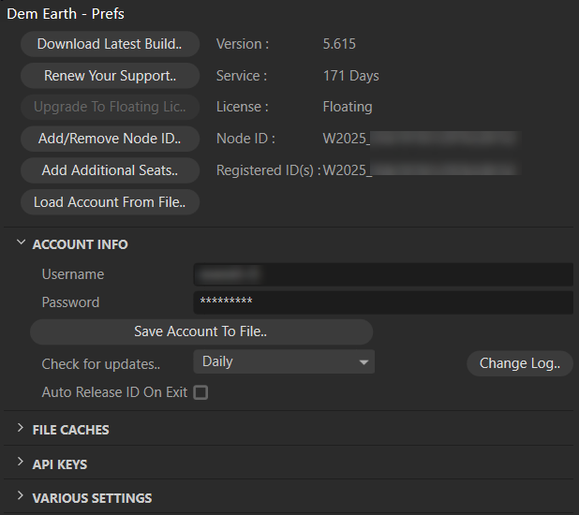Load Account From File

(110, 202)
